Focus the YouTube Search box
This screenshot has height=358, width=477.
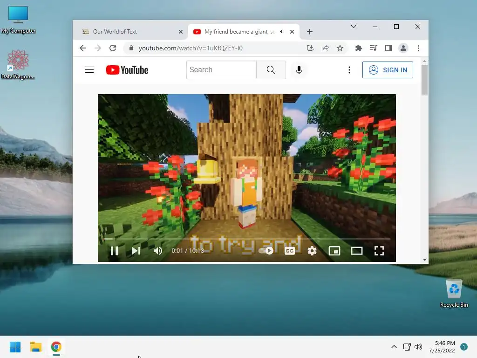point(221,70)
